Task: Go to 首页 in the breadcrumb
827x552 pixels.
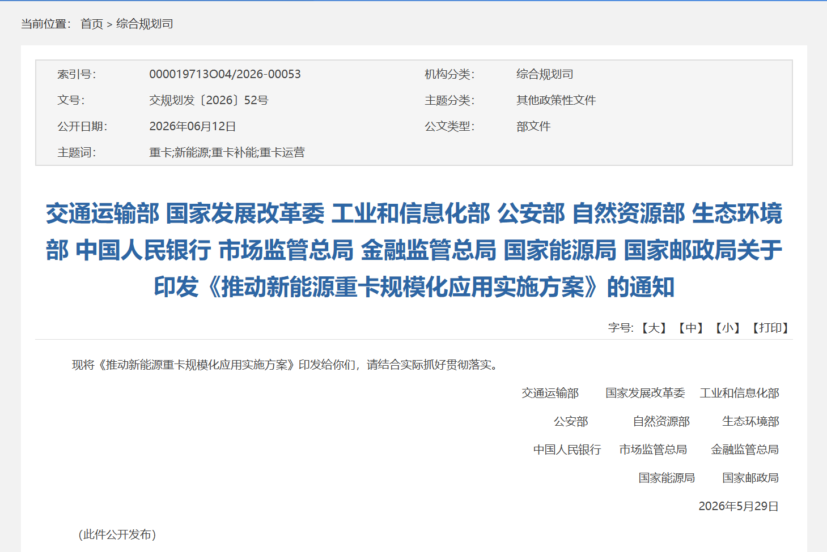Action: [x=92, y=24]
